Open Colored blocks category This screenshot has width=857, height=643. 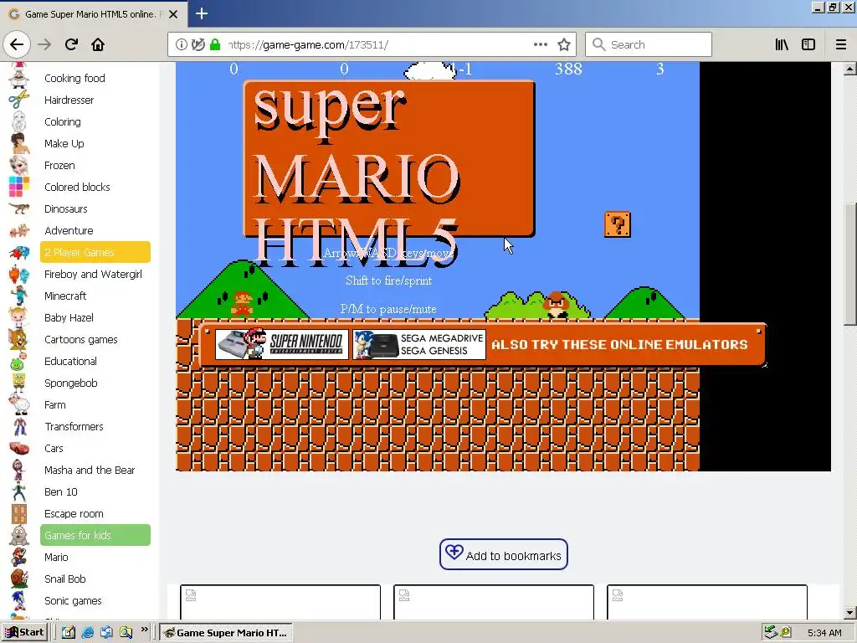click(x=77, y=187)
